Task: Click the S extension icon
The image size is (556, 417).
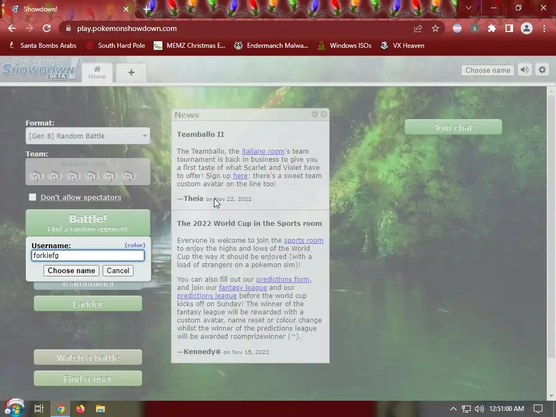Action: [x=475, y=28]
